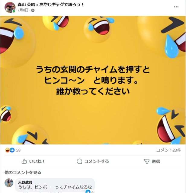View the 58 reactions count list
The height and width of the screenshot is (193, 186).
pos(18,150)
